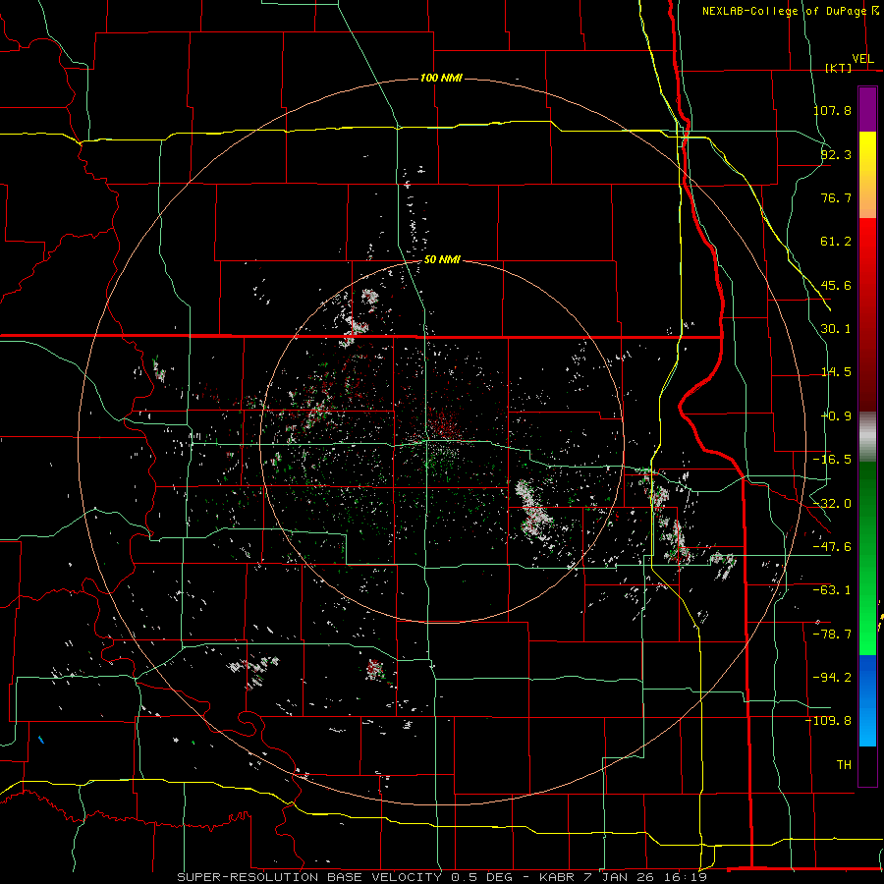Select the -47.6 velocity scale value
The image size is (884, 884).
[x=832, y=547]
